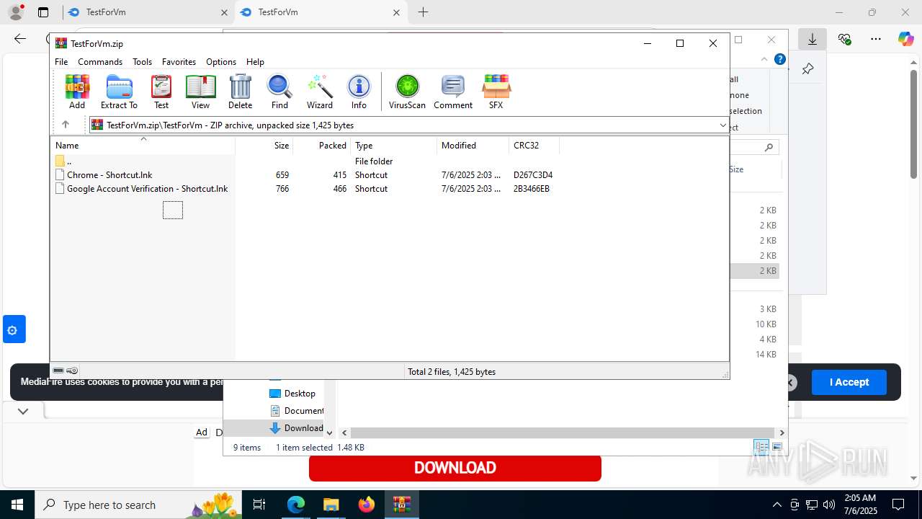Open the Help menu
Image resolution: width=922 pixels, height=519 pixels.
click(x=255, y=62)
